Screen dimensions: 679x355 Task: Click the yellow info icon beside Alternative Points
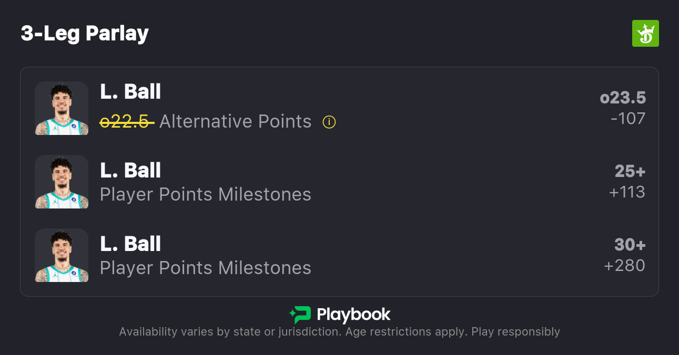pos(329,122)
